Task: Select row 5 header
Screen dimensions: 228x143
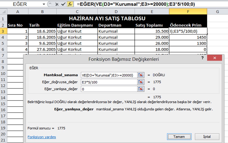Action: coord(3,43)
